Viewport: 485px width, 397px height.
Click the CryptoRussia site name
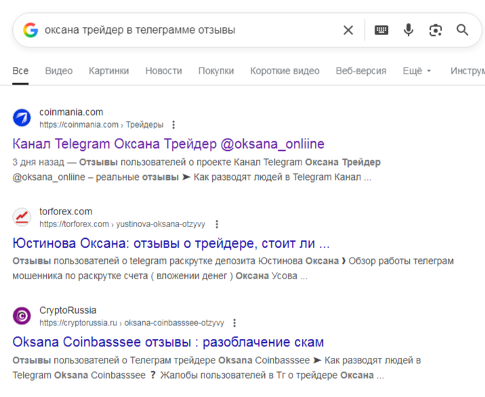(68, 310)
